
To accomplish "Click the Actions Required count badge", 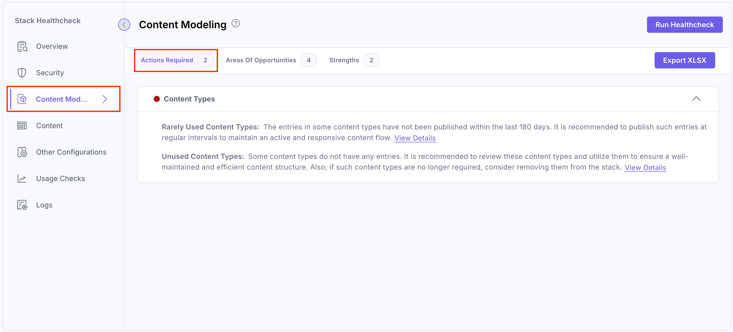I will coord(205,60).
